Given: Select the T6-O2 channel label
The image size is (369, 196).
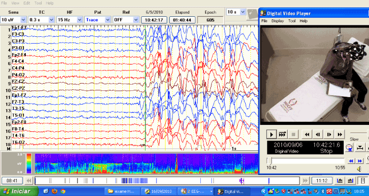Looking at the screenshot, I should tap(18, 142).
